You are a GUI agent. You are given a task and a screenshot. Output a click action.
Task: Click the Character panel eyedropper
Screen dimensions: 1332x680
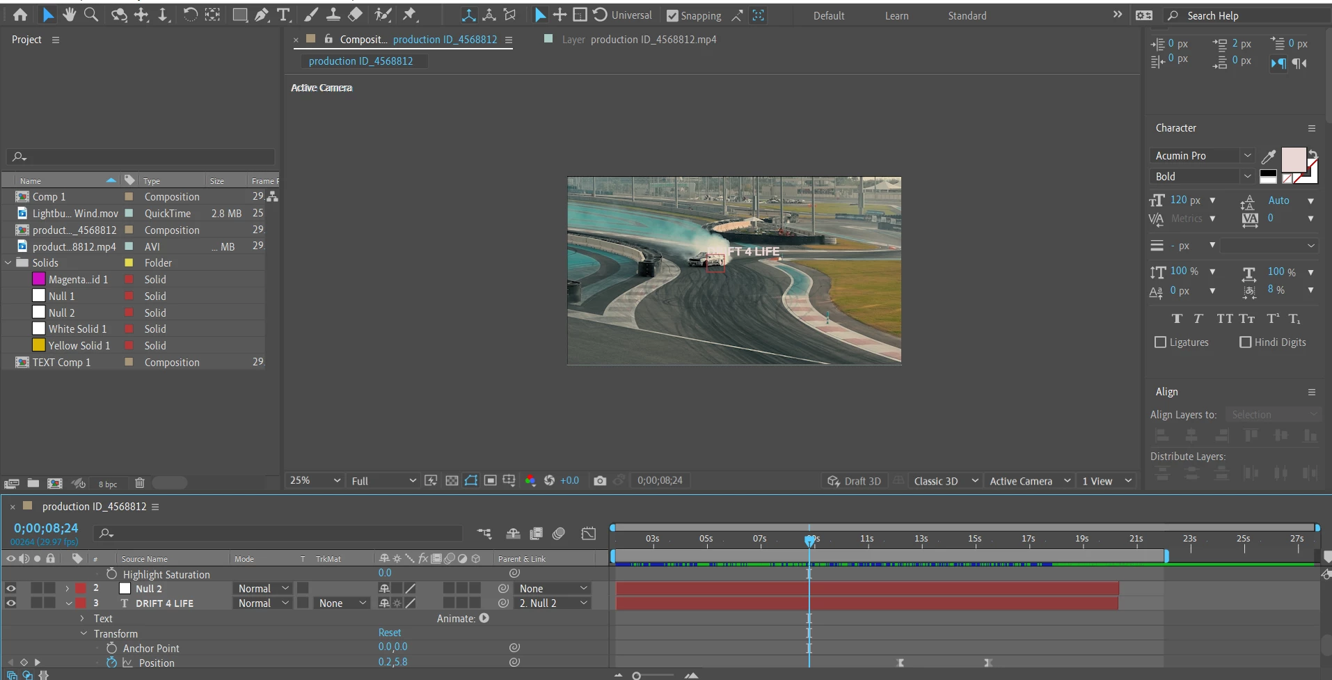tap(1269, 156)
